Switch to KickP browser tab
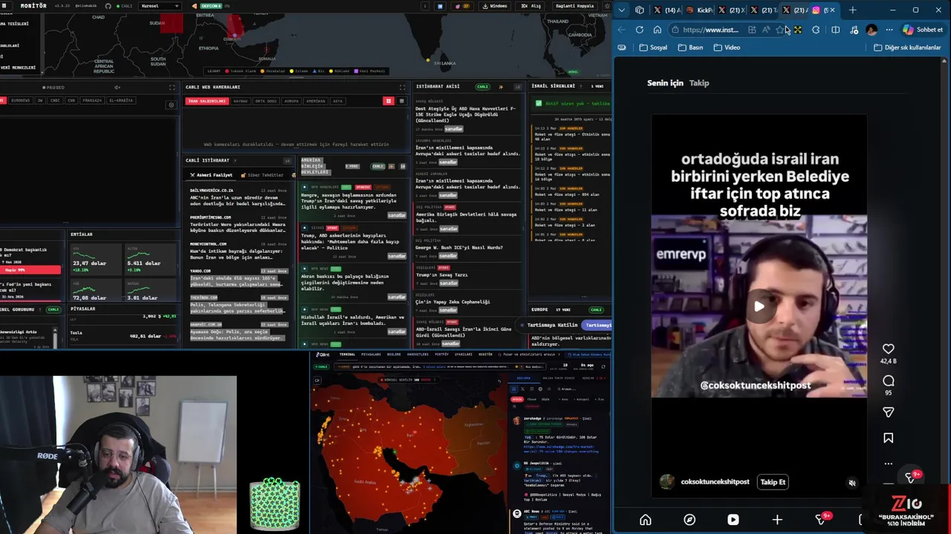This screenshot has height=534, width=951. (x=699, y=10)
